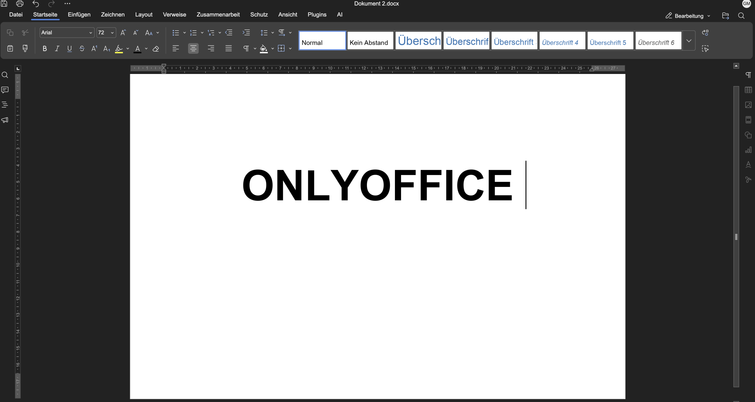This screenshot has width=755, height=402.
Task: Open paragraph settings in right sidebar
Action: (748, 75)
